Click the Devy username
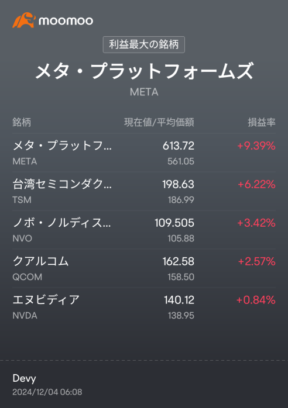This screenshot has width=288, height=408. point(24,378)
